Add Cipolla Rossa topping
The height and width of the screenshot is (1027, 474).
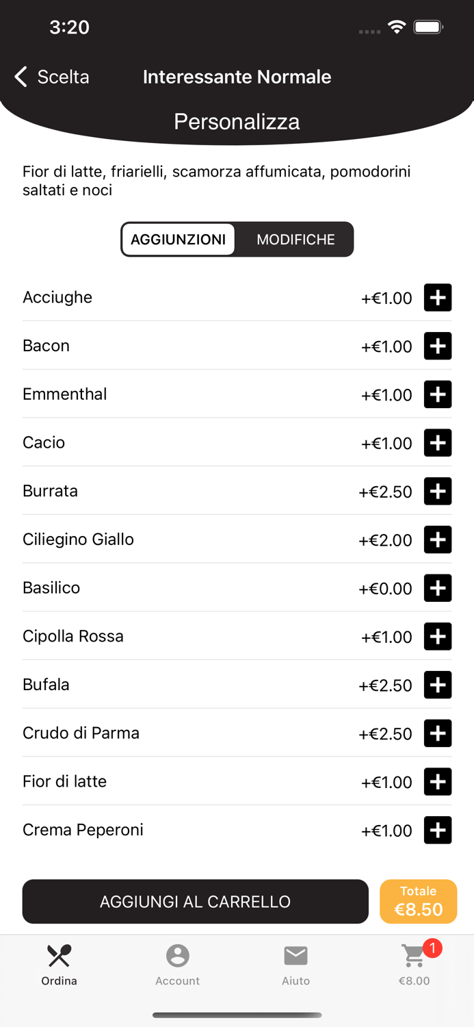tap(438, 636)
